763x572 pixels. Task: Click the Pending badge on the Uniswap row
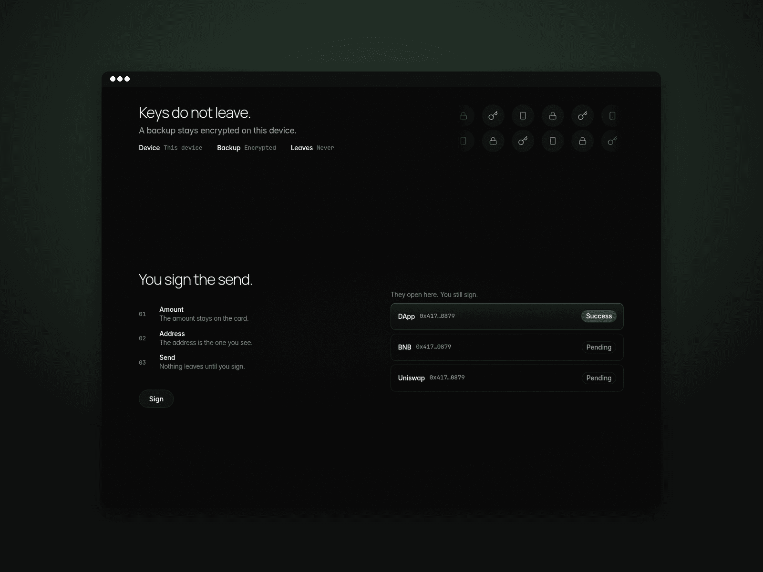click(x=598, y=378)
